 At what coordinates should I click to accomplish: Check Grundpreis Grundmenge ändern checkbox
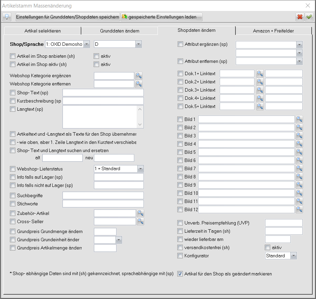pos(13,231)
